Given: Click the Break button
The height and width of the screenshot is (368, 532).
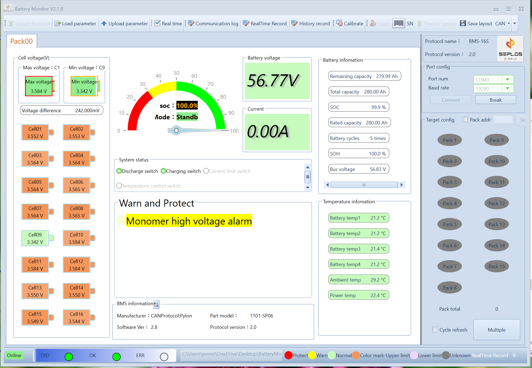Looking at the screenshot, I should pyautogui.click(x=496, y=100).
